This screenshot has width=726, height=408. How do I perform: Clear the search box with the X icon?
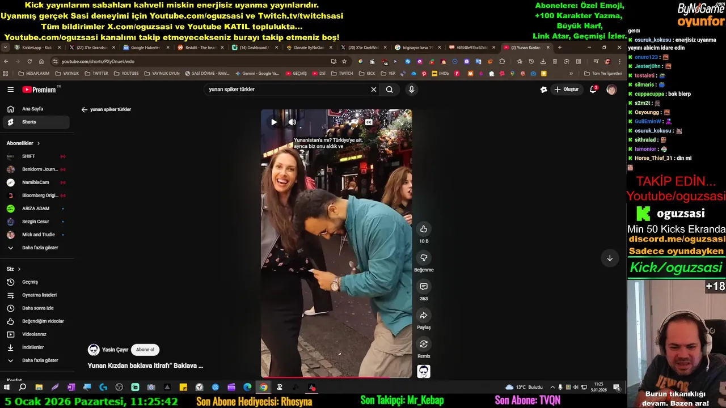(x=374, y=90)
